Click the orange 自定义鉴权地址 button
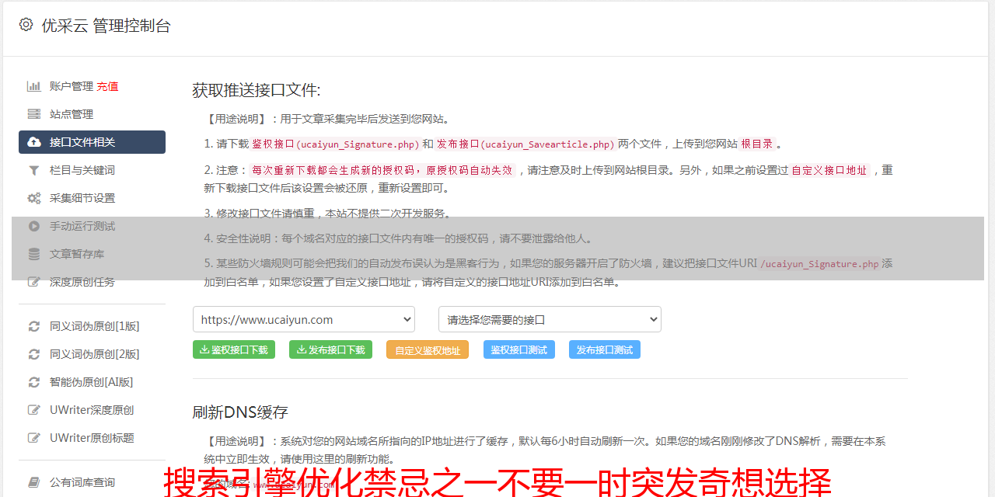Screen dimensions: 995x497 click(428, 349)
